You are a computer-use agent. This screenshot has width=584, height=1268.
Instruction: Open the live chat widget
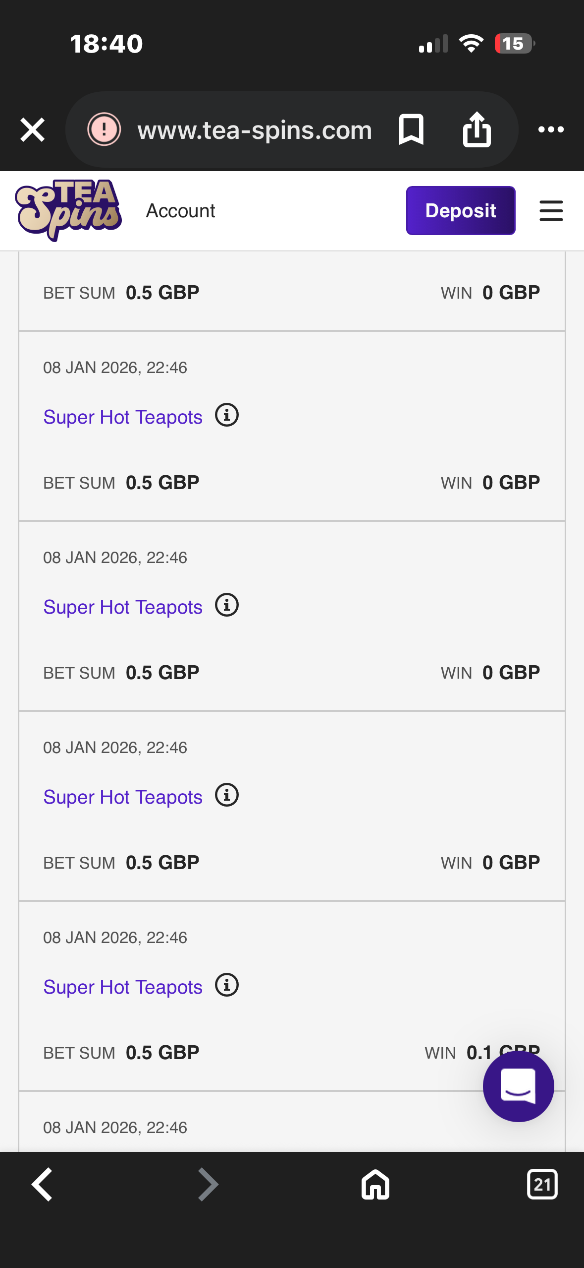tap(518, 1086)
